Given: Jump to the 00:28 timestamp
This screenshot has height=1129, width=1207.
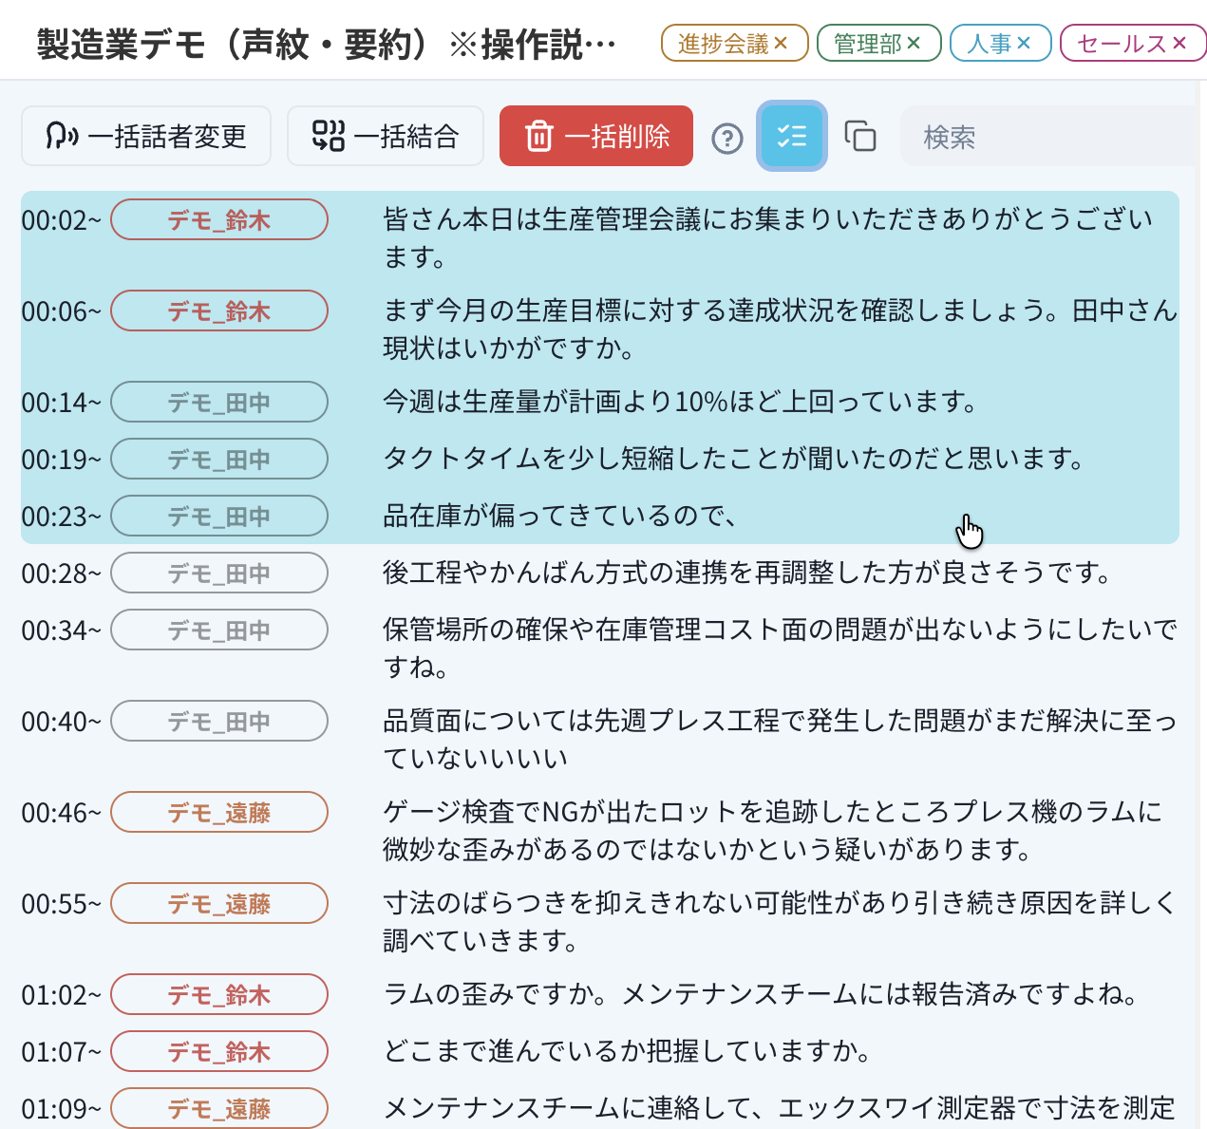Looking at the screenshot, I should click(x=61, y=574).
